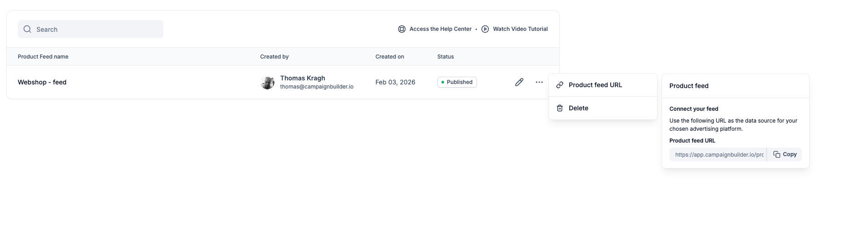Select the Thomas Kragh creator name
Screen dimensions: 846x227
[x=303, y=78]
